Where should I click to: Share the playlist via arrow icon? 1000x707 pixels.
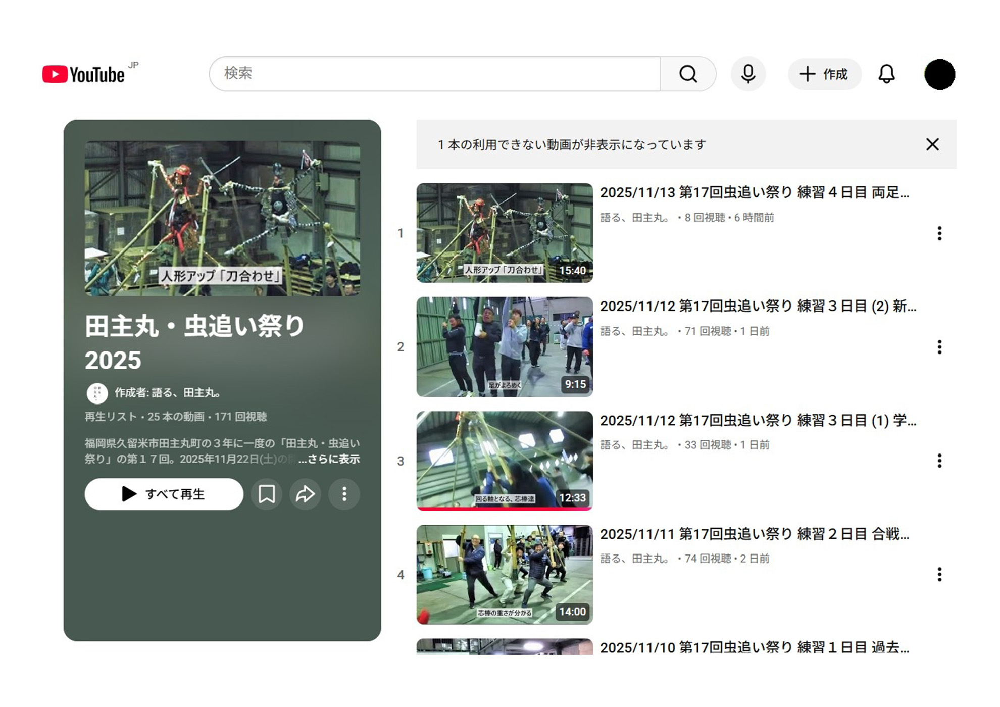(305, 494)
